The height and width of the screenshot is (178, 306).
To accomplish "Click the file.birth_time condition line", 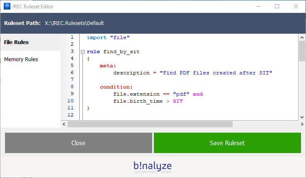I will point(148,101).
